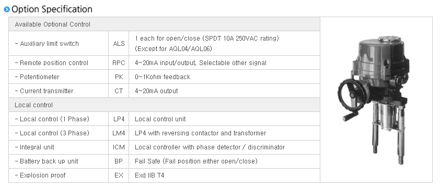Click the Auxiliary limit switch label
Image resolution: width=440 pixels, height=190 pixels.
click(x=47, y=44)
